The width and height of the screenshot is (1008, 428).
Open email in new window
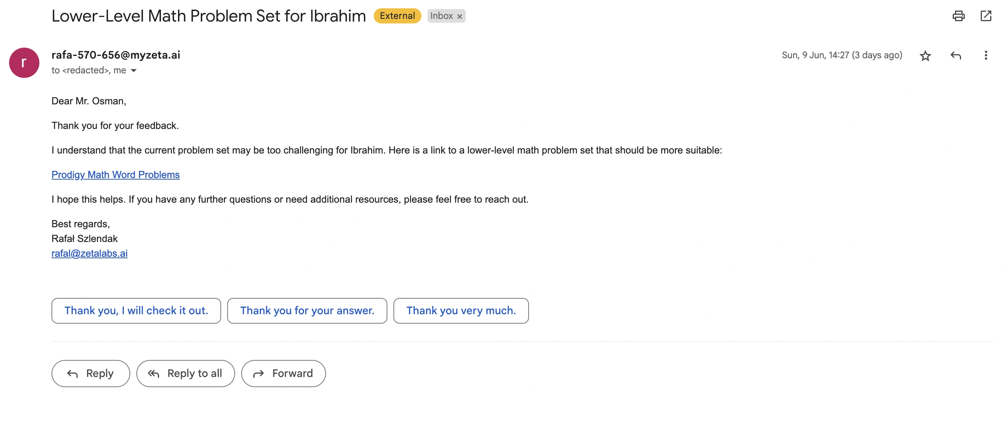[x=986, y=16]
